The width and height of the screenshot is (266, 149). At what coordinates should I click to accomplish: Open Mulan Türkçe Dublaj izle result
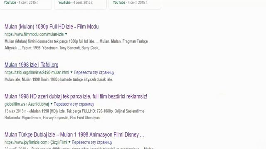pyautogui.click(x=74, y=135)
